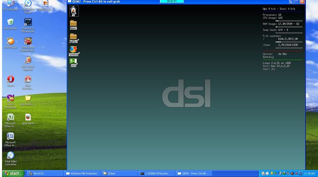Open Yahoo! Messenger shortcut
The height and width of the screenshot is (177, 318).
pyautogui.click(x=11, y=102)
